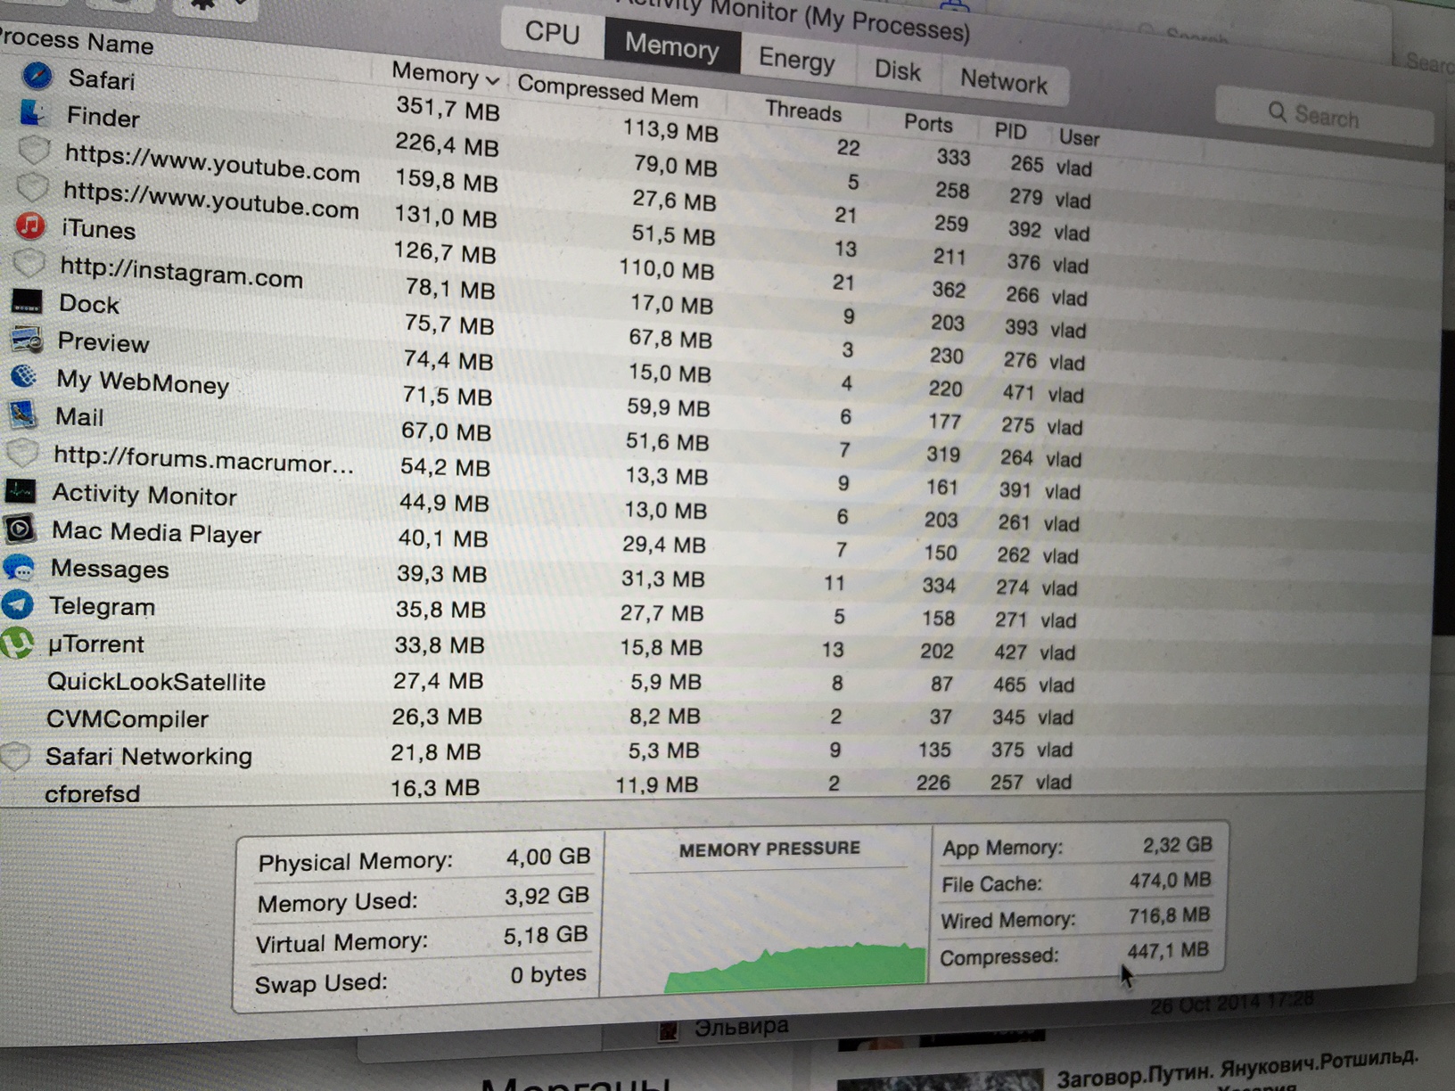Open the Energy tab
Screen dimensions: 1455x1091
point(797,60)
